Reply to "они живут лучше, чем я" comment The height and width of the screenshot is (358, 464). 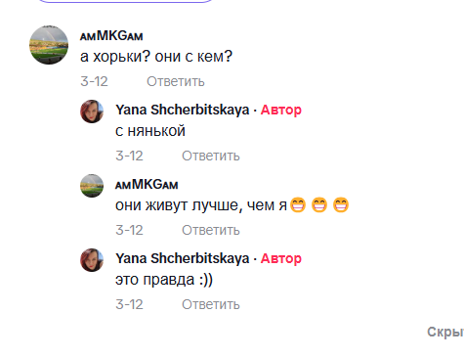[211, 230]
